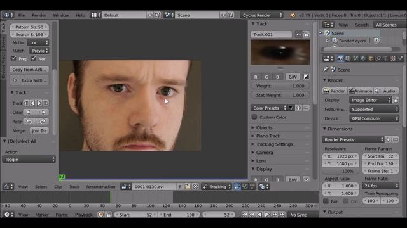
Task: Enable Custom Color checkbox
Action: [x=254, y=117]
